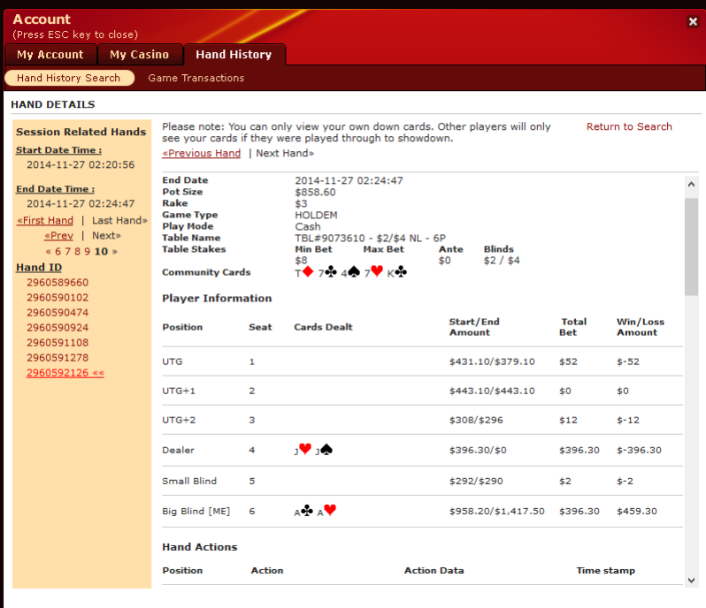Jump to «First Hand in session
The height and width of the screenshot is (608, 706).
pos(45,220)
